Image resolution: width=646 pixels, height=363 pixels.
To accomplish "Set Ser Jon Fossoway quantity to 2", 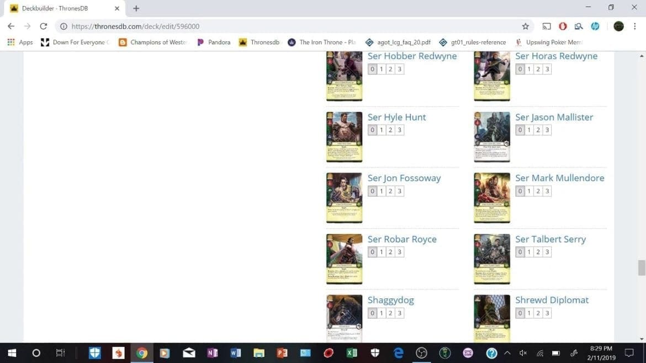I will pyautogui.click(x=390, y=191).
